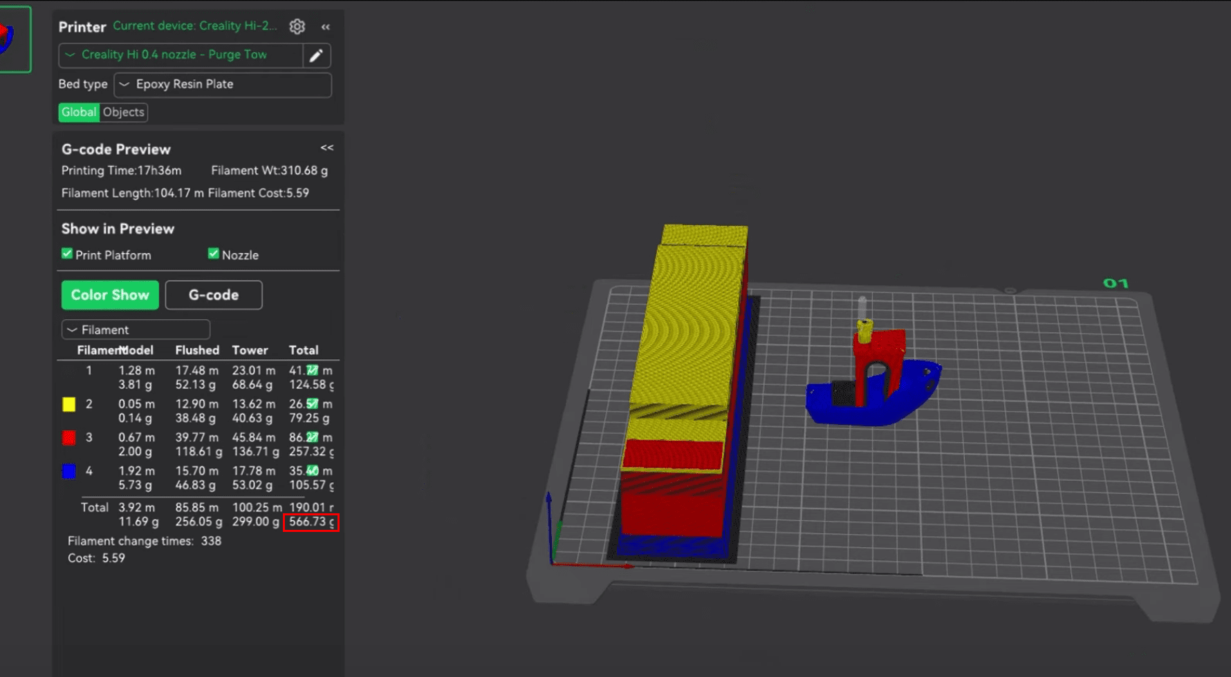Viewport: 1231px width, 677px height.
Task: Collapse the G-code Preview panel
Action: pos(327,148)
